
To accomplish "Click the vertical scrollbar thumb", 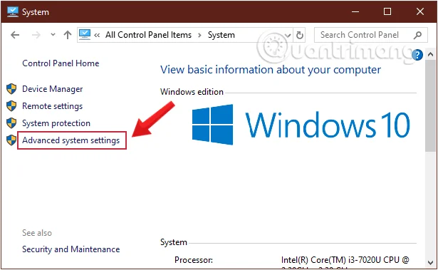I will tap(430, 105).
